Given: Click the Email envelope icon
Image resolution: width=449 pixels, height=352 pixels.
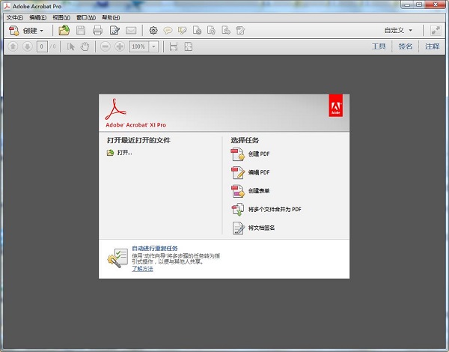Looking at the screenshot, I should pos(131,31).
